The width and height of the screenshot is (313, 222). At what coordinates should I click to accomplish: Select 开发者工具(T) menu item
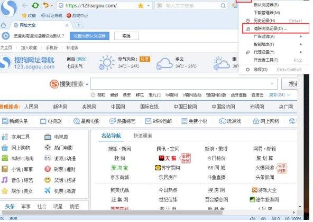point(274,60)
